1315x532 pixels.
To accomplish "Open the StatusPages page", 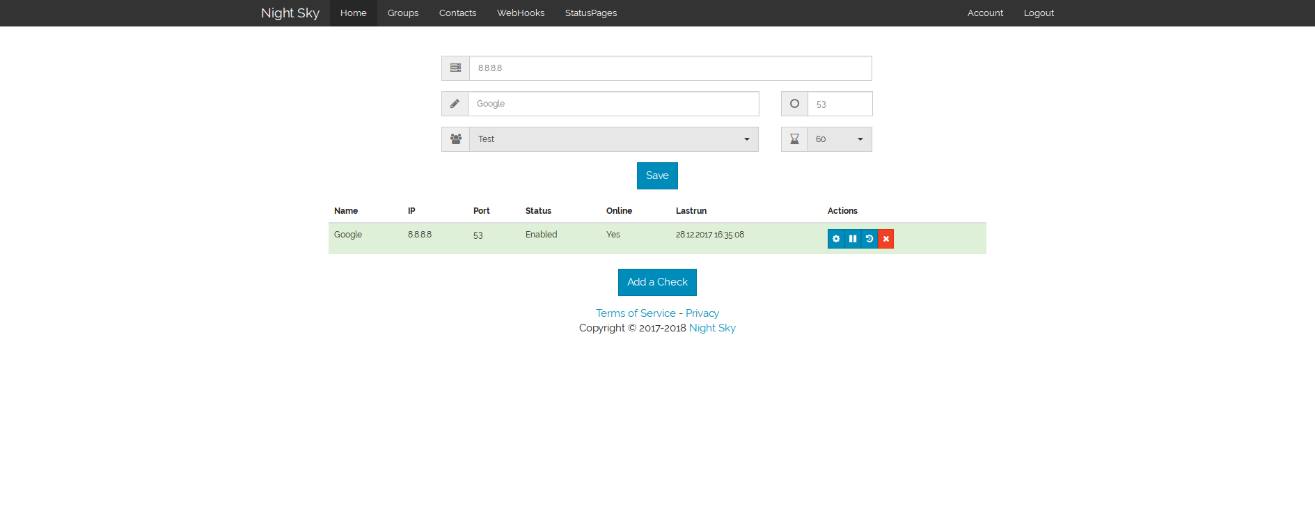I will pos(591,13).
